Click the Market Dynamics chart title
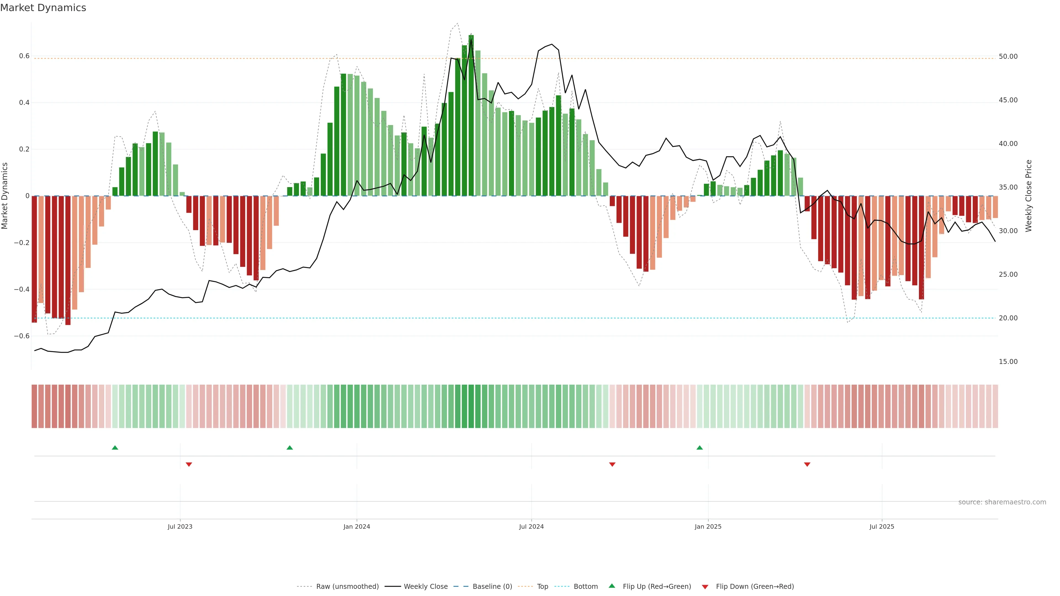1060x596 pixels. tap(43, 8)
